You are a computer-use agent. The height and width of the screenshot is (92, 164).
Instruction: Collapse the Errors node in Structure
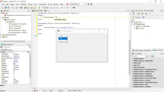tap(1, 13)
